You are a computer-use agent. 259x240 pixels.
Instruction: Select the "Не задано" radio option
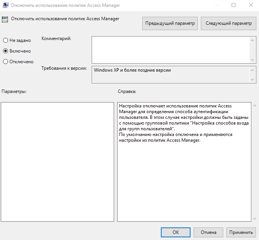tap(6, 40)
